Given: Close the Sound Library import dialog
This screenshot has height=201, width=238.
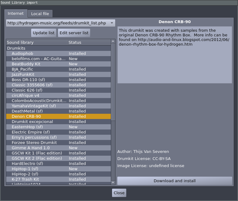Looking at the screenshot, I should [119, 193].
